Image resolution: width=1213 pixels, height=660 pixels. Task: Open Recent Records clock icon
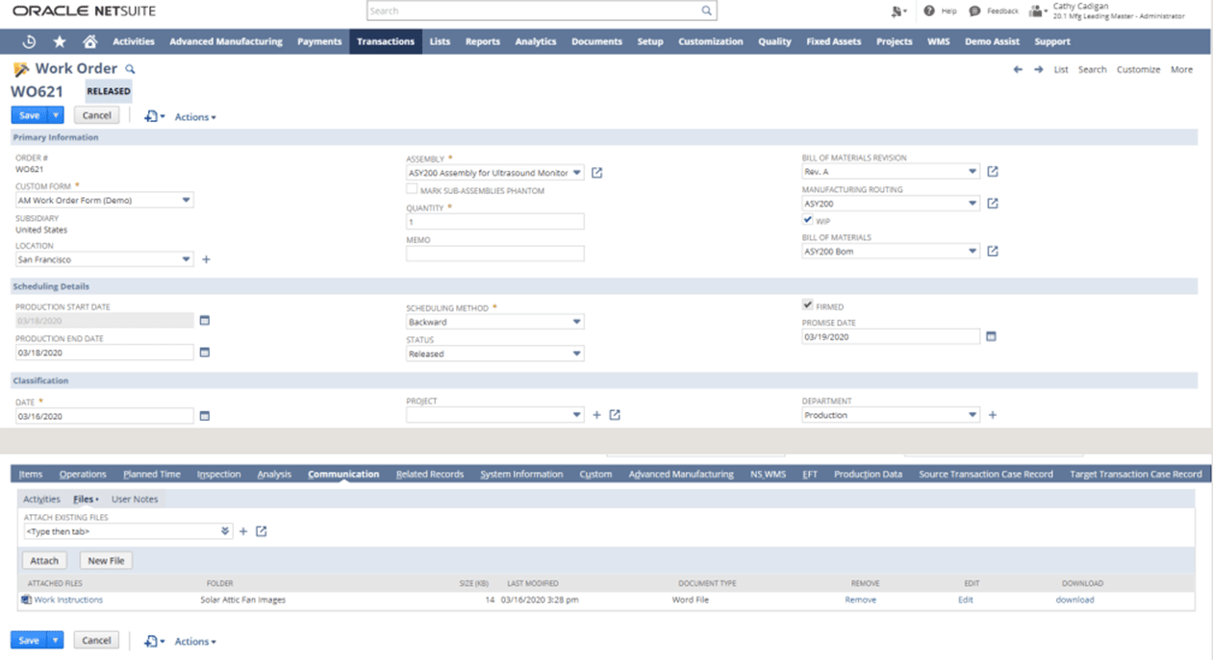(x=29, y=41)
